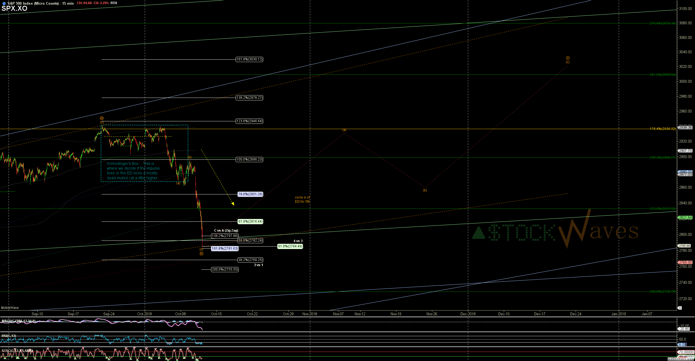Click the 161.8%(3030.12) Fibonacci label
This screenshot has width=695, height=361.
point(249,59)
